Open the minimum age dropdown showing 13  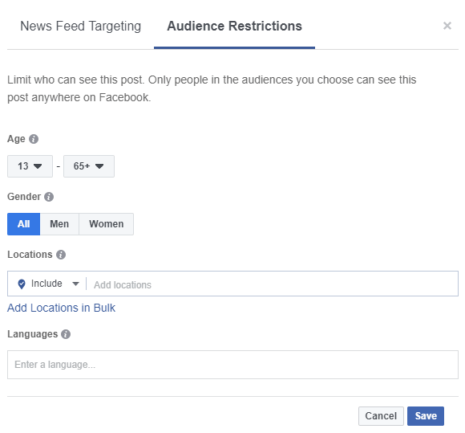coord(30,166)
